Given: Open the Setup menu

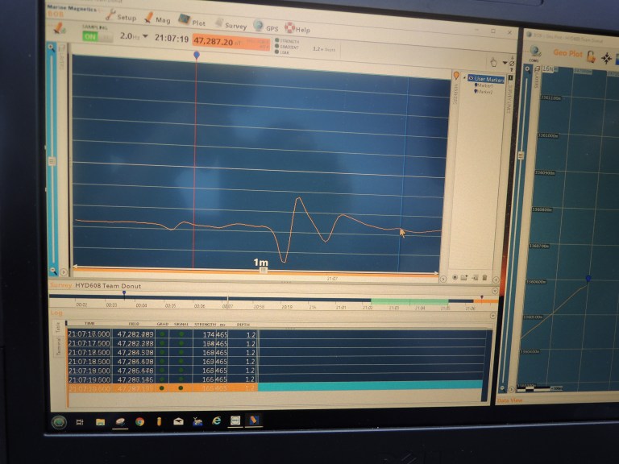Looking at the screenshot, I should pos(121,17).
